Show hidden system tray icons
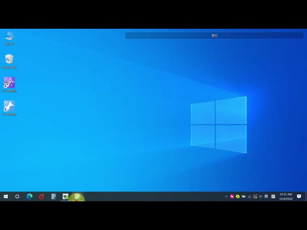 (226, 196)
